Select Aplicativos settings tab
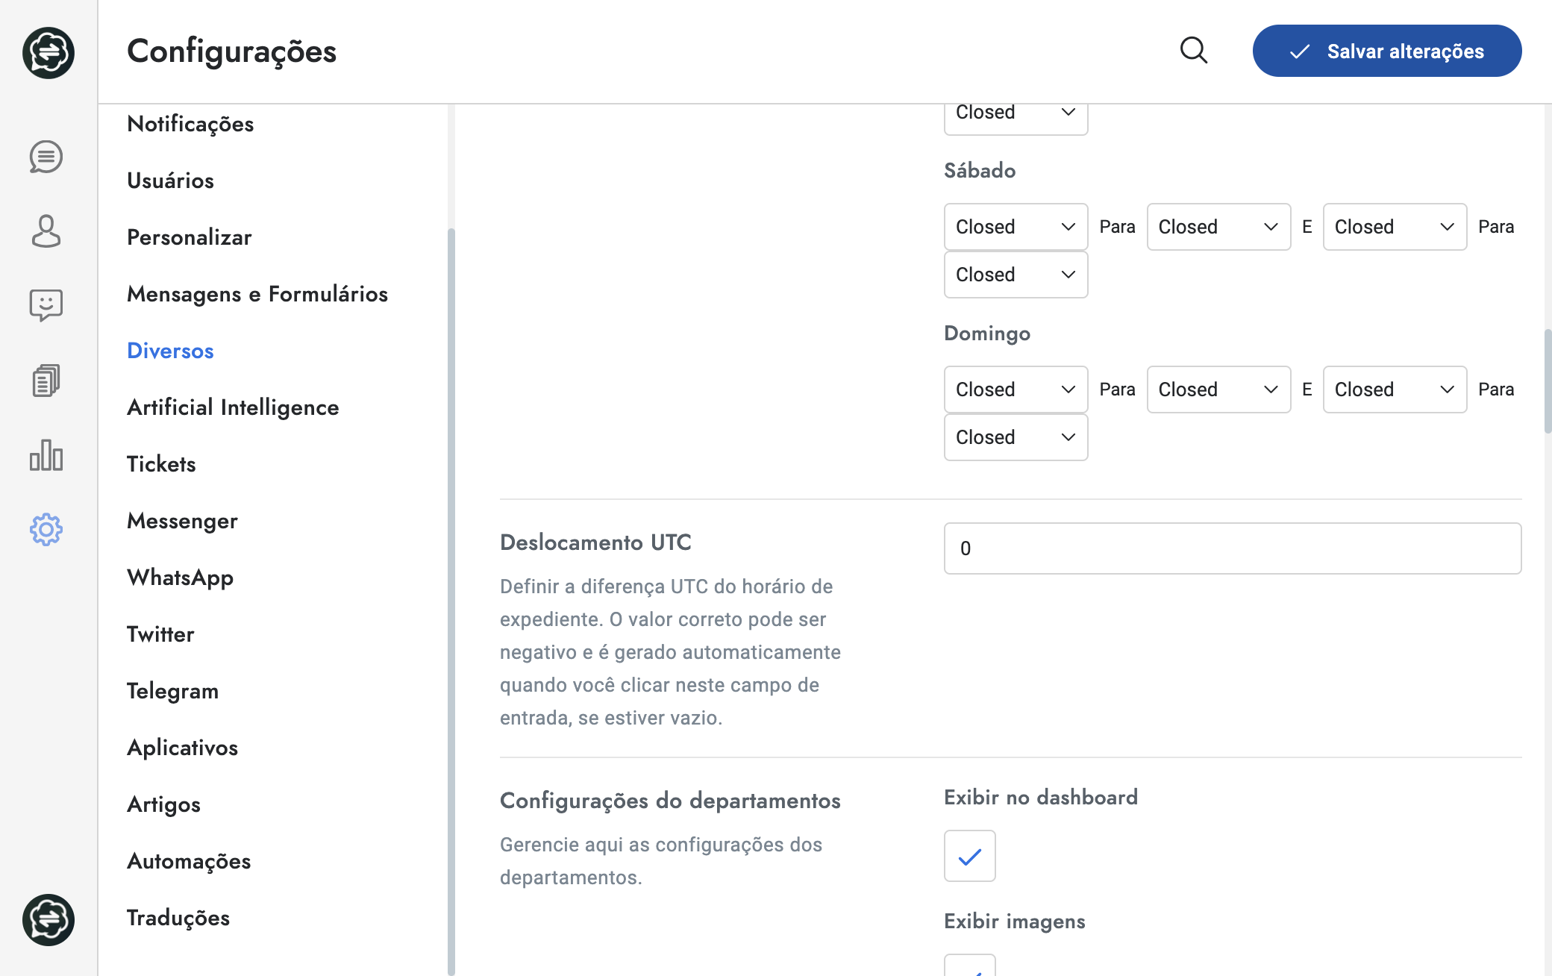Image resolution: width=1552 pixels, height=976 pixels. coord(182,748)
